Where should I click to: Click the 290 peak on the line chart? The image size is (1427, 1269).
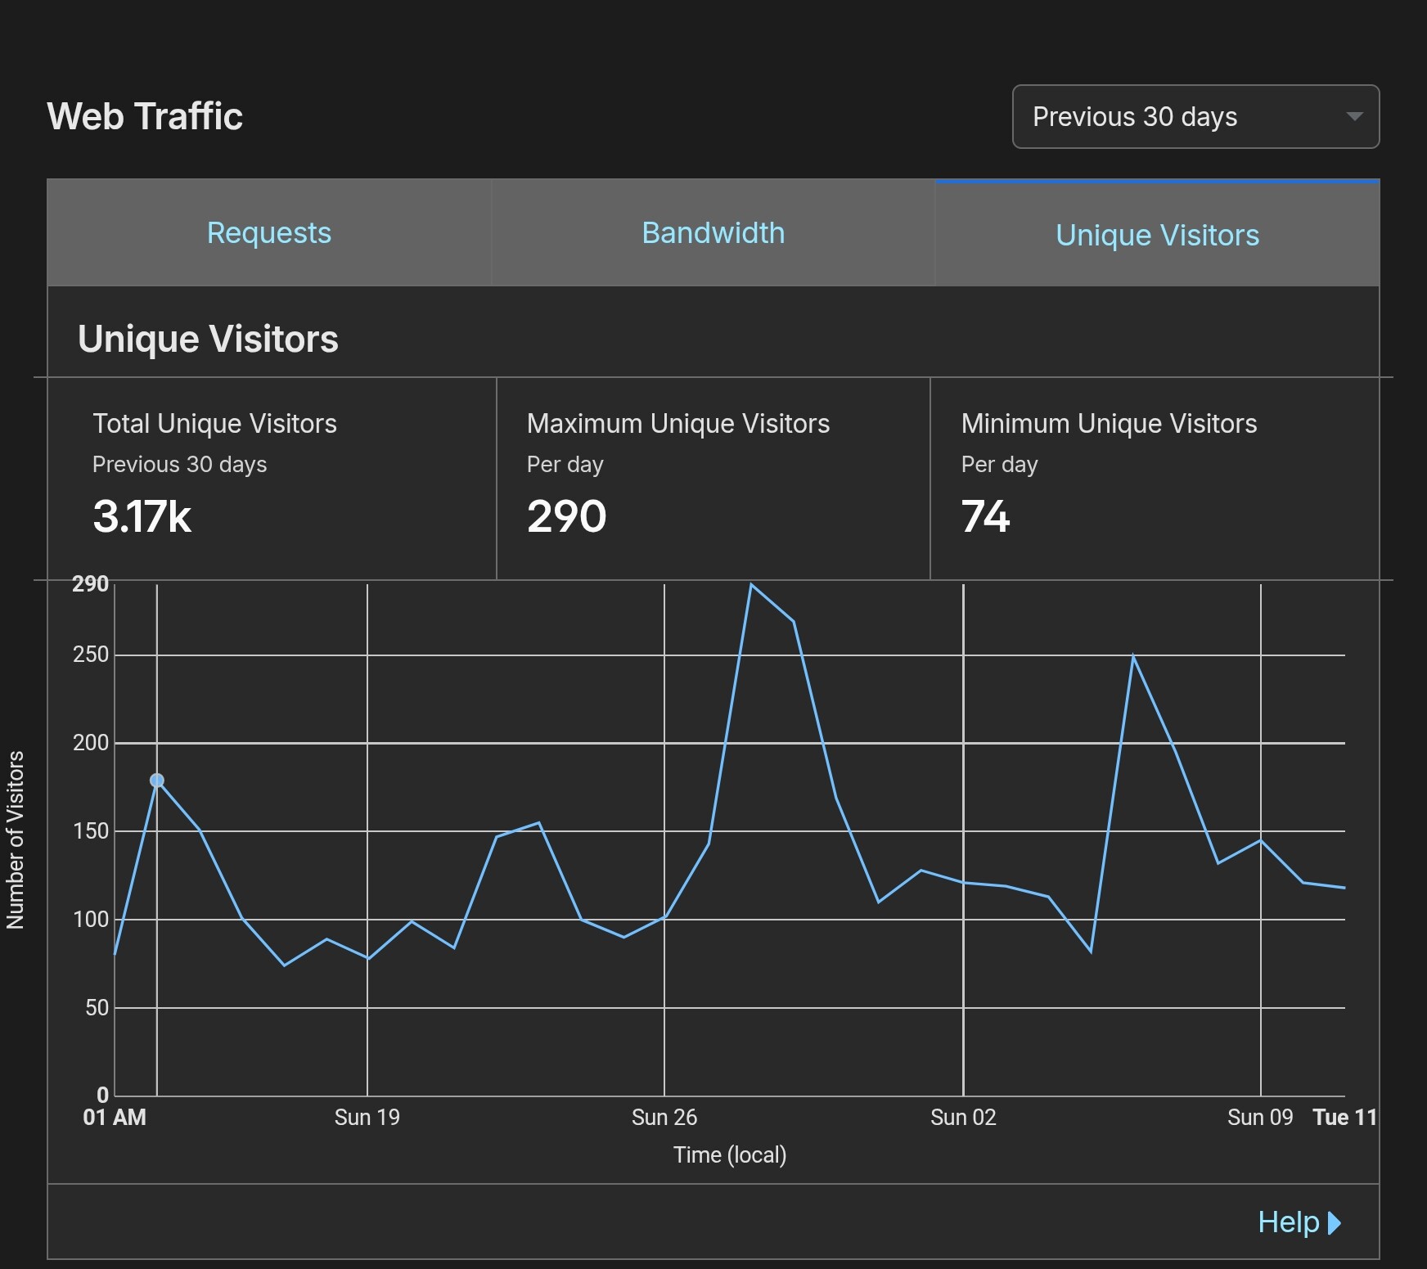[x=751, y=585]
